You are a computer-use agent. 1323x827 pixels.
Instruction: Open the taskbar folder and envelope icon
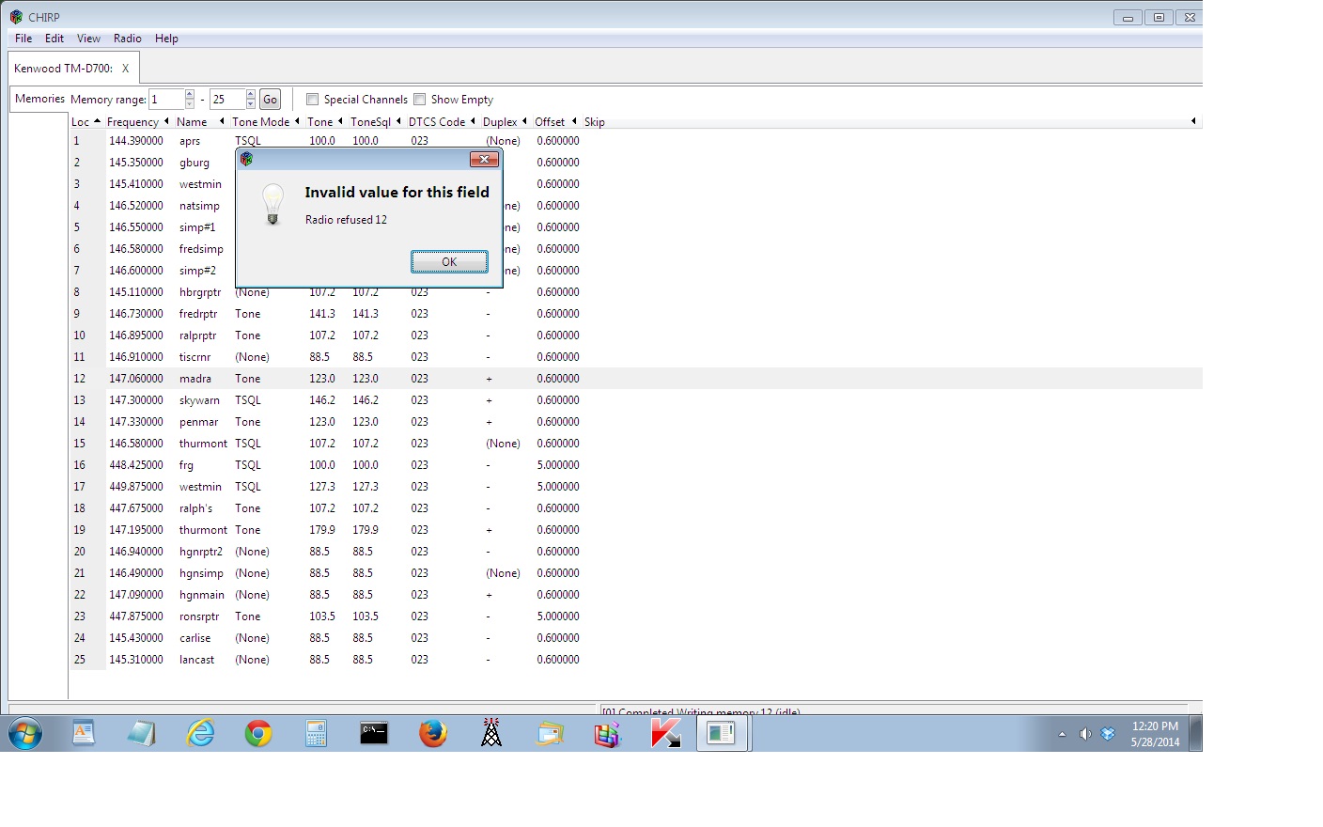click(x=551, y=733)
